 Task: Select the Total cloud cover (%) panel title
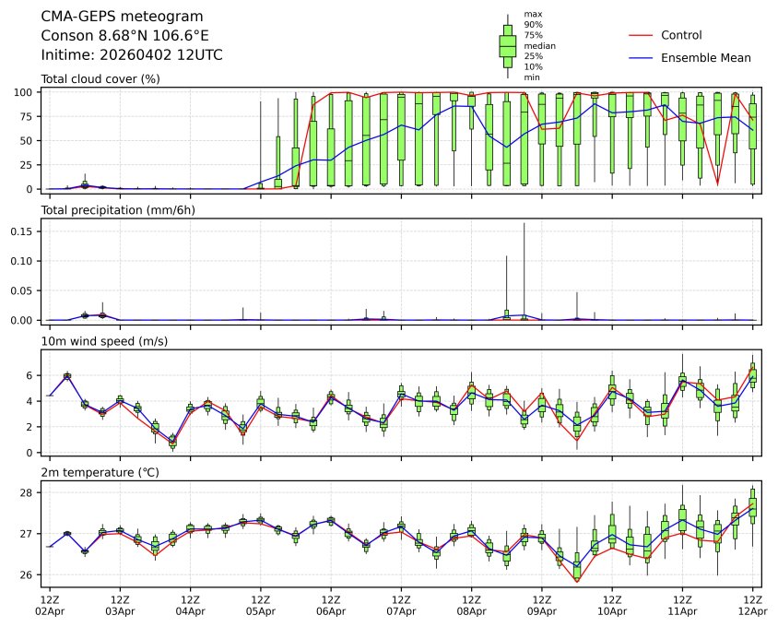click(100, 79)
